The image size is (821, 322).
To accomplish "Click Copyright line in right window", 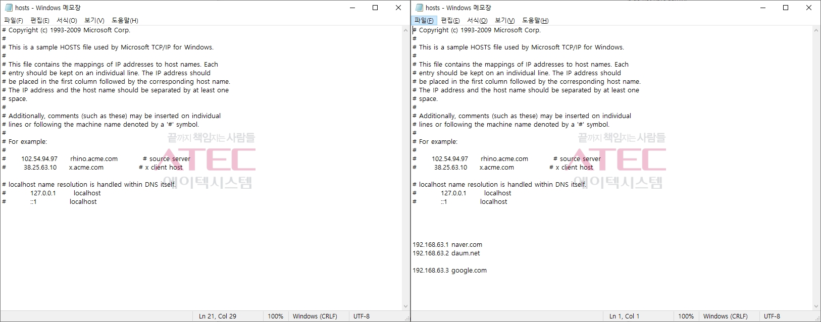I will click(477, 30).
